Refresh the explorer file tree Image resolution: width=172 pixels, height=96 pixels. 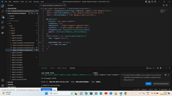coord(35,13)
